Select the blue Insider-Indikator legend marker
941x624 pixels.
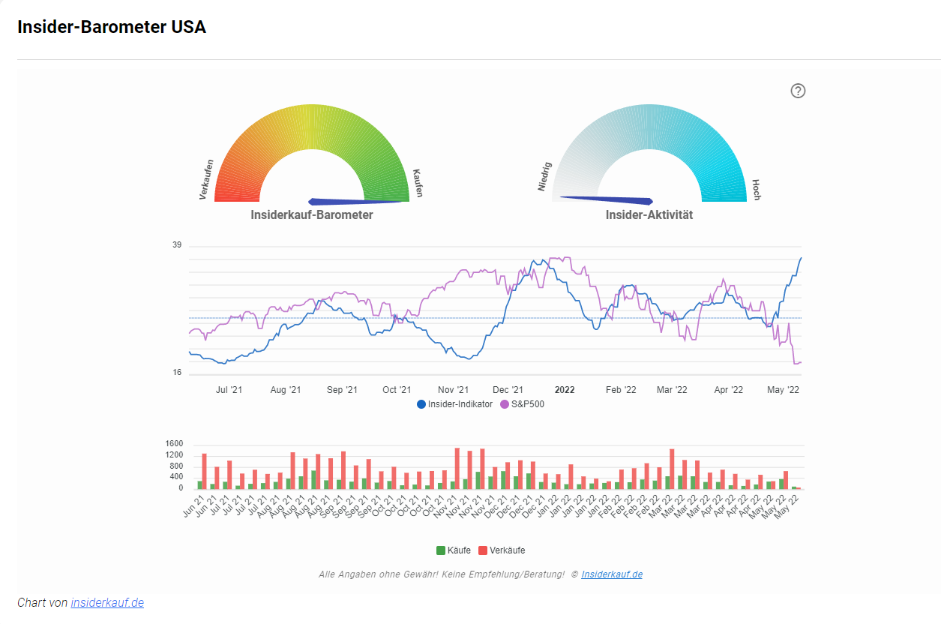click(421, 403)
